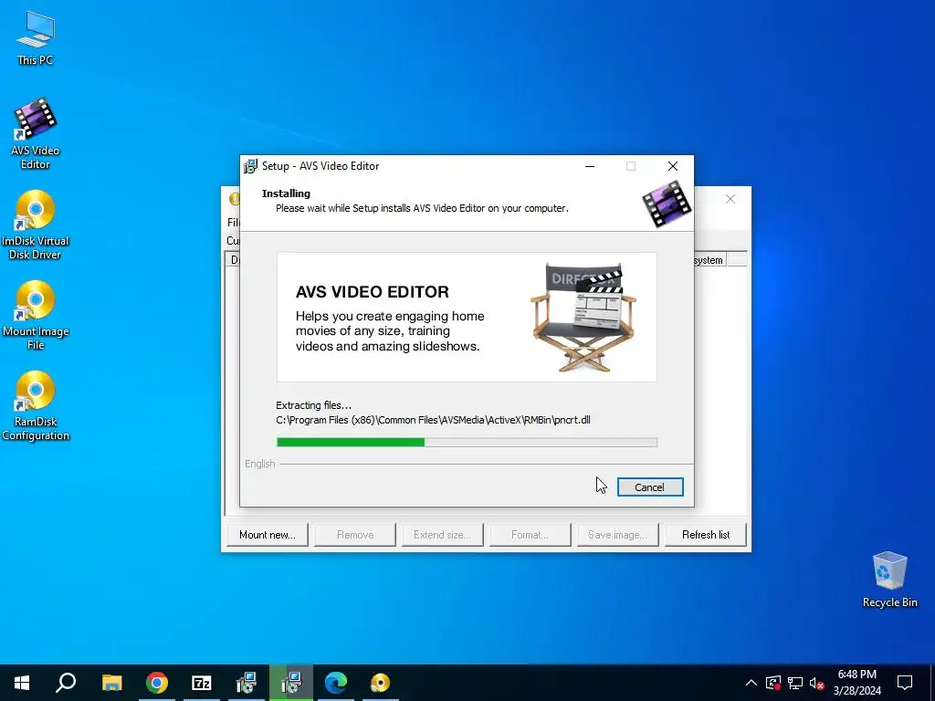Select the Recycle Bin icon

pos(889,580)
